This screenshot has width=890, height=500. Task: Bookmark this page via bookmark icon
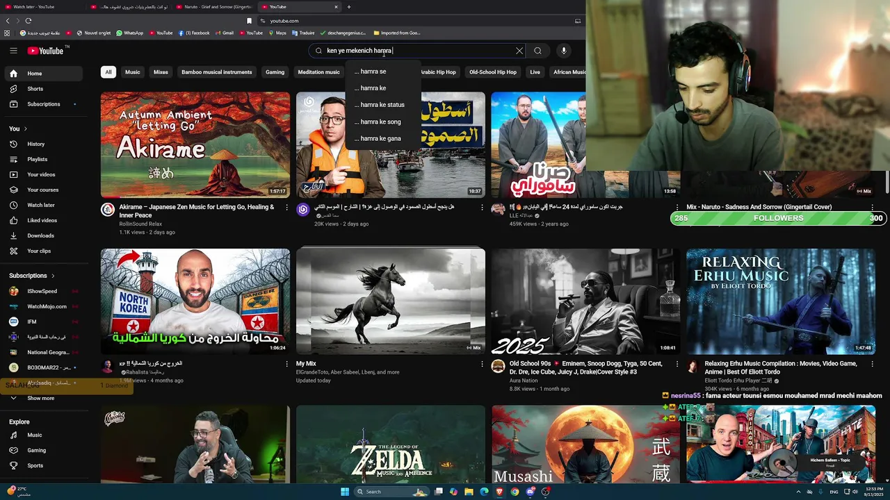(249, 21)
